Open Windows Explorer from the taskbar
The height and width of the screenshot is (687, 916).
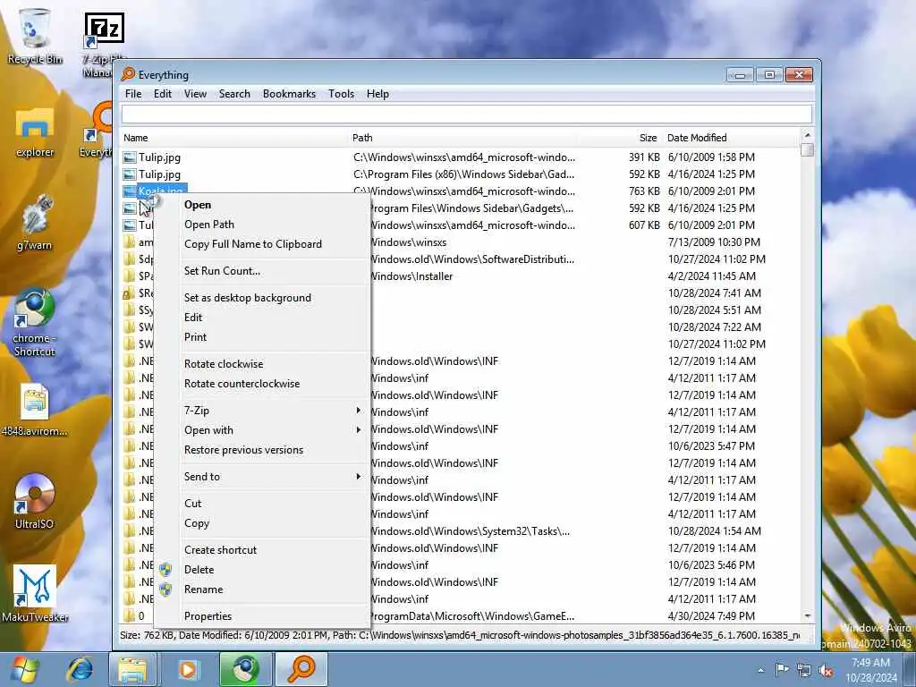click(132, 669)
